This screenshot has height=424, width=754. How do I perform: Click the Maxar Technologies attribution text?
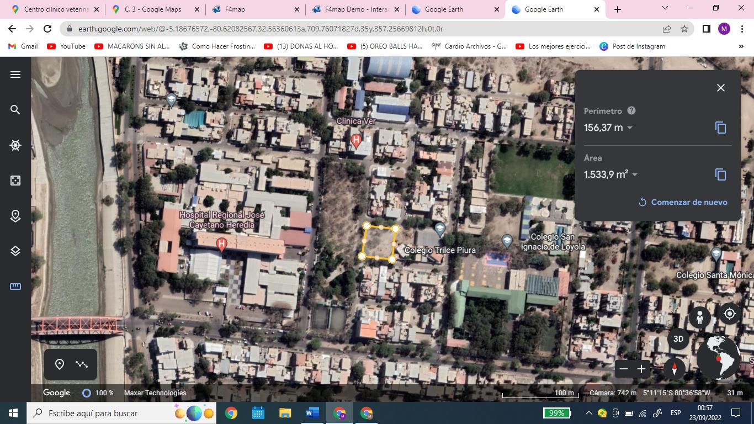(x=155, y=393)
